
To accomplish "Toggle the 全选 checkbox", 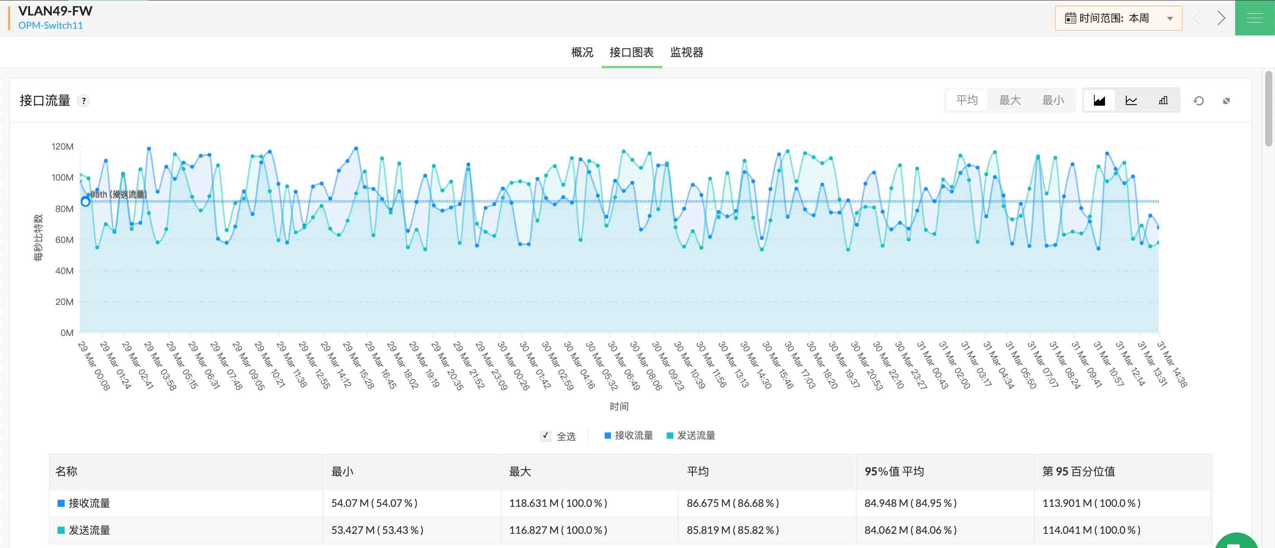I will (x=545, y=436).
